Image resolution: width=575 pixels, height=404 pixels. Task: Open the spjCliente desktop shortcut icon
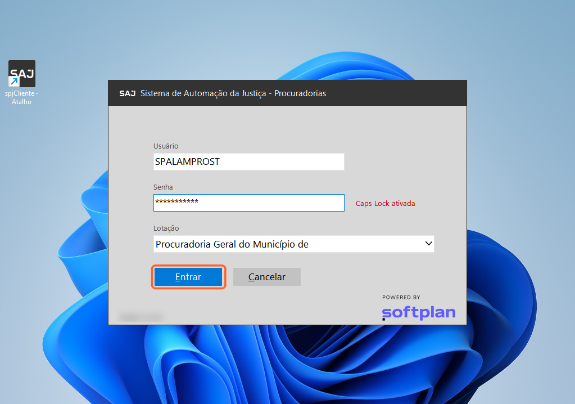click(x=22, y=74)
